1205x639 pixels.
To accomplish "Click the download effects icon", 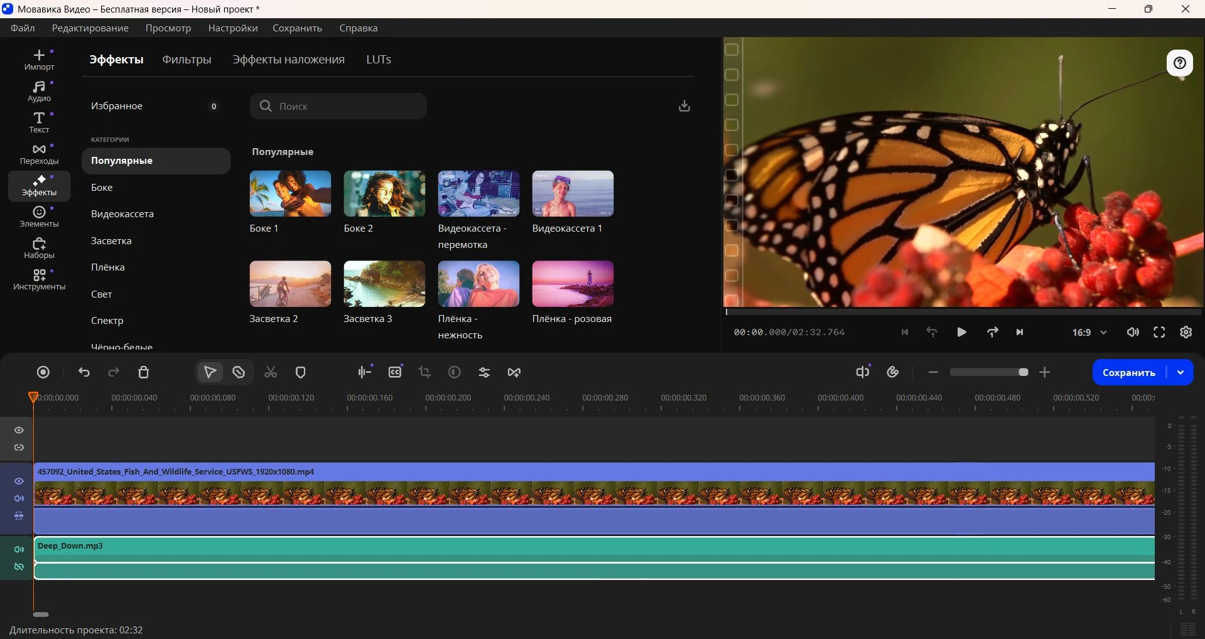I will [x=684, y=106].
